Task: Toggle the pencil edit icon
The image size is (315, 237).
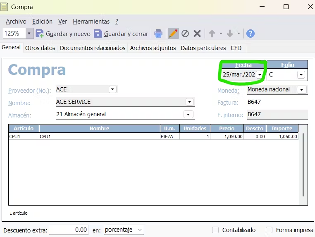Action: point(174,34)
